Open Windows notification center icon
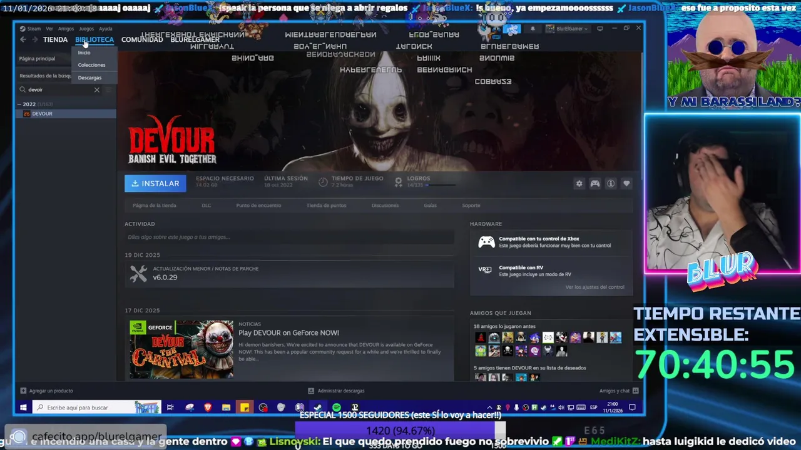 click(x=632, y=407)
